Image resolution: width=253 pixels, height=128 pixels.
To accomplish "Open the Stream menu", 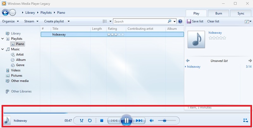I will [31, 21].
